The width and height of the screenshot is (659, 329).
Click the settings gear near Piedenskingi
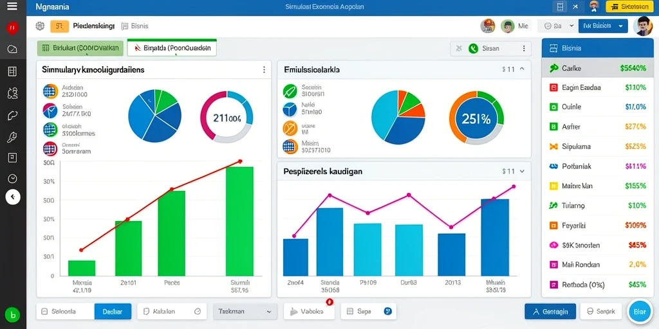40,26
